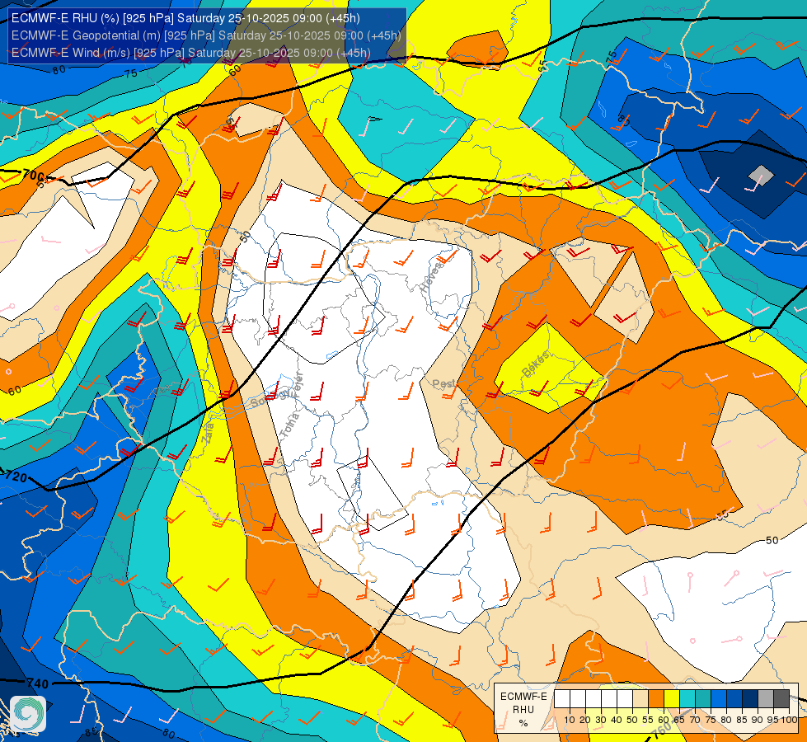
Task: Click the 'Tolna' county label
Action: click(x=290, y=425)
